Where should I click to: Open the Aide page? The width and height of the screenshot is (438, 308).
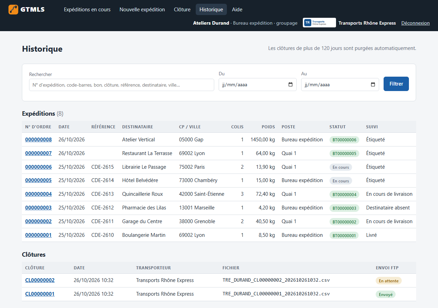[x=237, y=10]
